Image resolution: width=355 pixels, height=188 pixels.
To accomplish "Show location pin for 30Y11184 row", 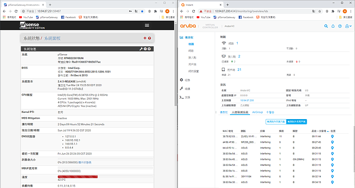I will point(332,177).
